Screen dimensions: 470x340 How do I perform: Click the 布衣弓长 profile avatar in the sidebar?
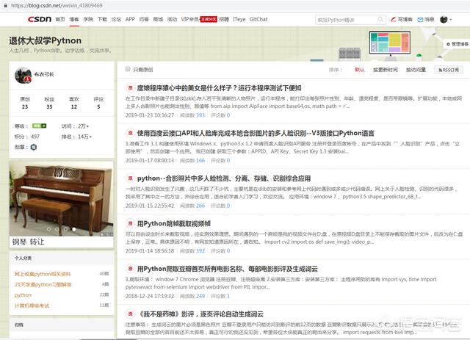[x=23, y=75]
